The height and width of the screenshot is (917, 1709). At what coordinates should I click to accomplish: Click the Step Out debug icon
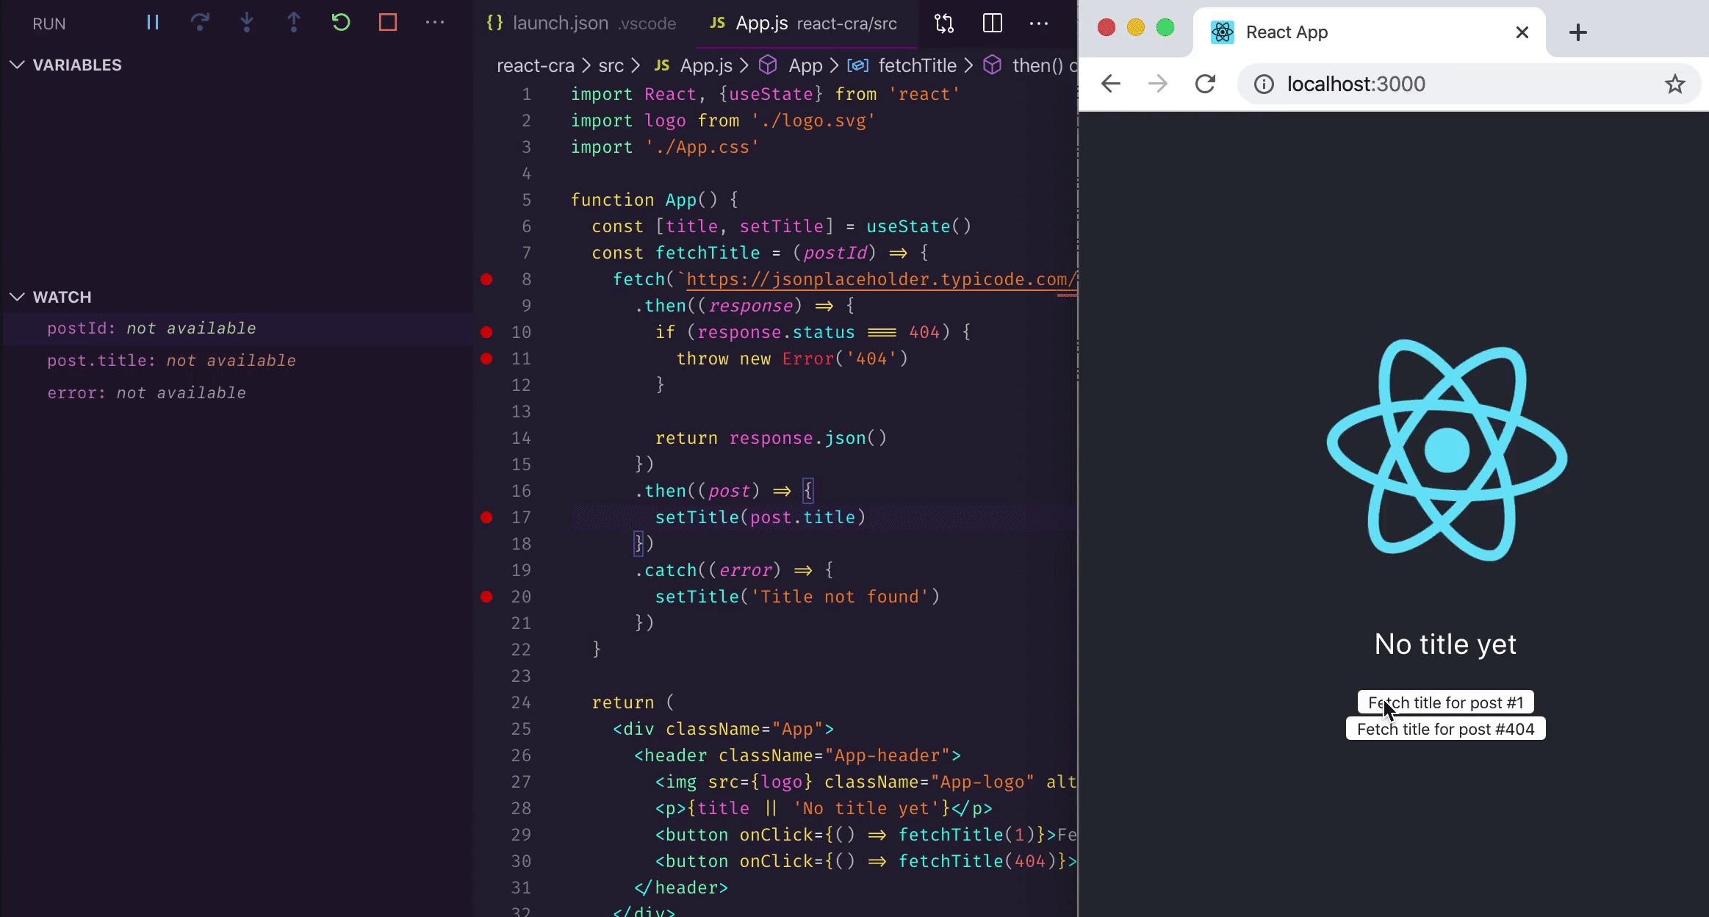pyautogui.click(x=294, y=23)
